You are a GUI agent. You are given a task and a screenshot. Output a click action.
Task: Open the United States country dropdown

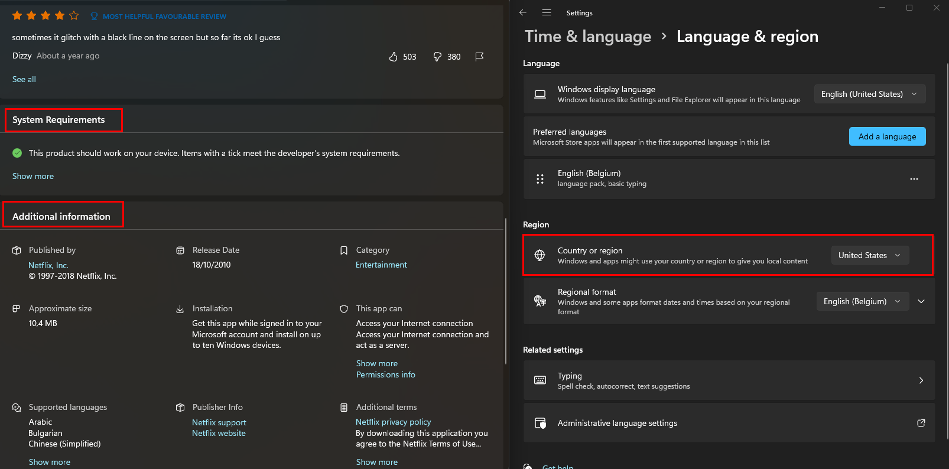point(870,255)
